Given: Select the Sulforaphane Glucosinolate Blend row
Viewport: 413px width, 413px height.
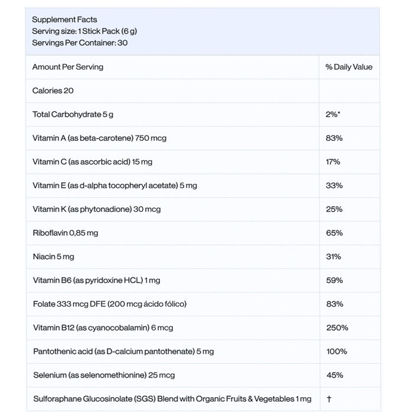Looking at the screenshot, I should pos(172,399).
